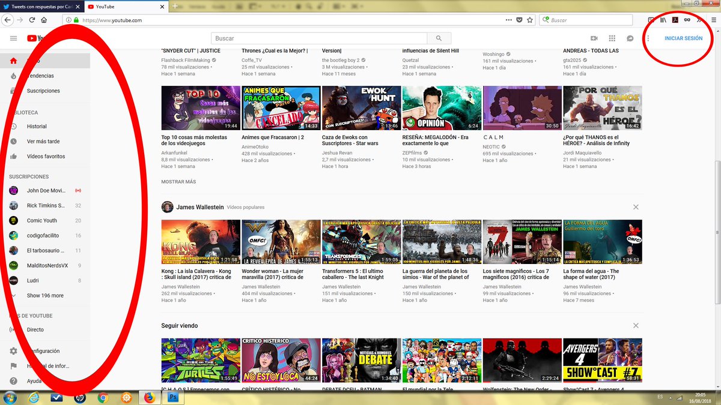This screenshot has width=721, height=405.
Task: Play Top 10 cosas más molestas thumbnail
Action: (201, 108)
